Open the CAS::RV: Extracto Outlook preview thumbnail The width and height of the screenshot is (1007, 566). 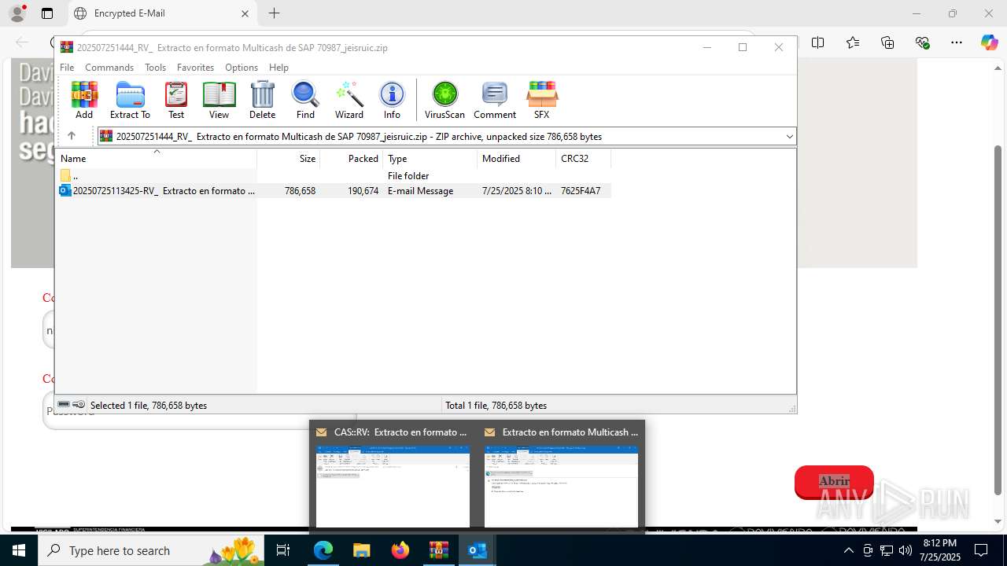393,476
